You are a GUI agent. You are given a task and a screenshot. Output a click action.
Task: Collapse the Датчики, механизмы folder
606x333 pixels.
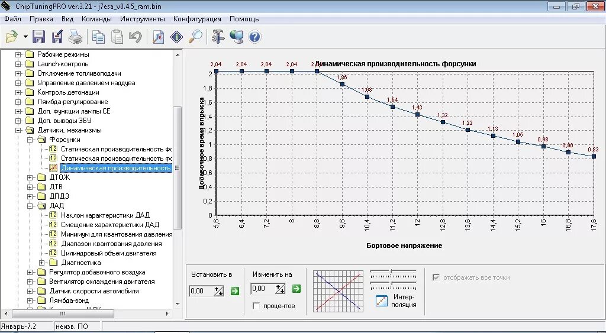pos(18,130)
